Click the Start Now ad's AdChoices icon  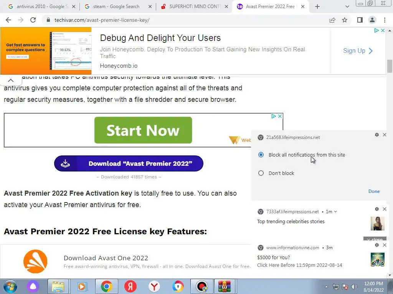click(273, 116)
